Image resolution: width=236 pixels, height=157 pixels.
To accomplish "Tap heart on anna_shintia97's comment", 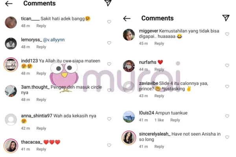I will coord(109,119).
